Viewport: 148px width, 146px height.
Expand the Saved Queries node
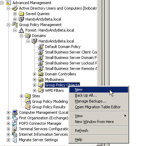(15, 14)
